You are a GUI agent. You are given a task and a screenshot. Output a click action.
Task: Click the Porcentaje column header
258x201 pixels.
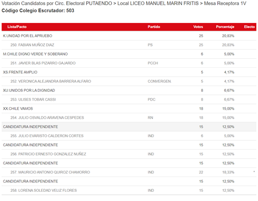pyautogui.click(x=225, y=27)
